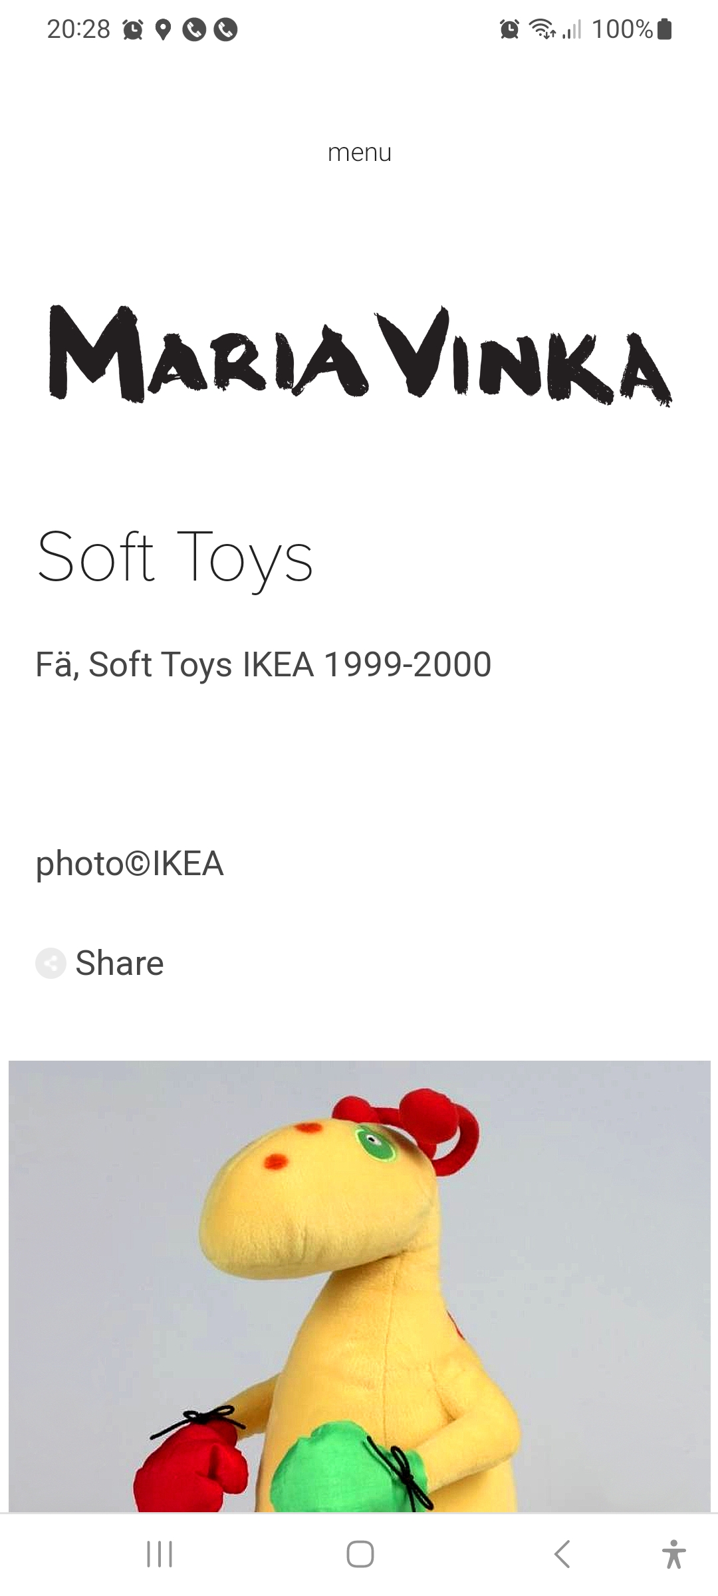Open the site menu
This screenshot has width=718, height=1596.
[359, 152]
